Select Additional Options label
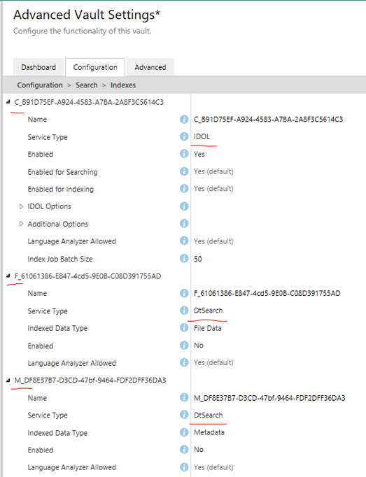The image size is (366, 477). click(58, 225)
